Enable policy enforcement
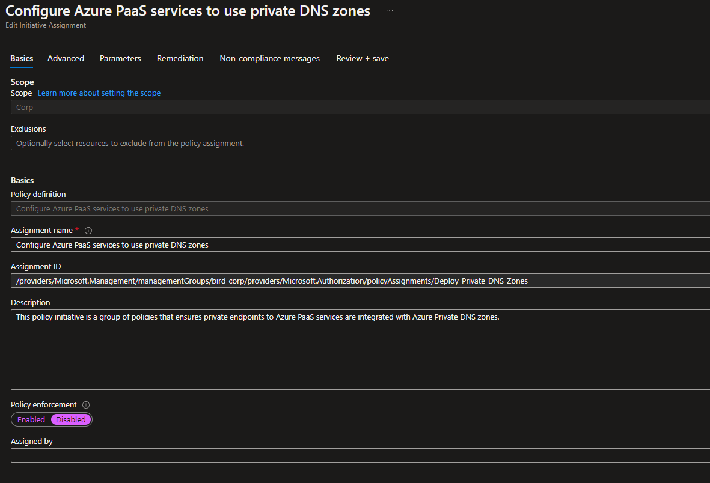Viewport: 710px width, 483px height. coord(29,419)
